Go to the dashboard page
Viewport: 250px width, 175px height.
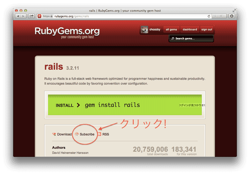tap(190, 29)
